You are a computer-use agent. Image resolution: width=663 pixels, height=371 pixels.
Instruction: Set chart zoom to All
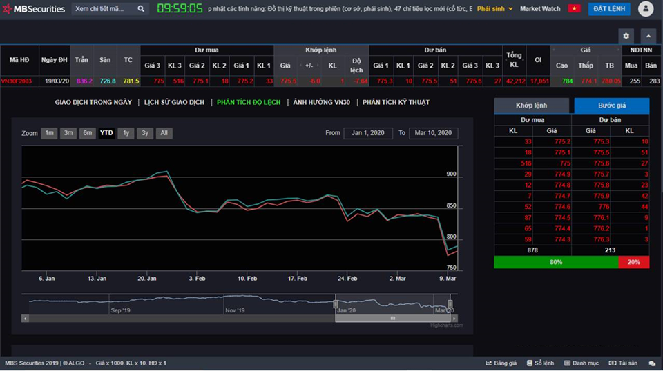[x=164, y=133]
